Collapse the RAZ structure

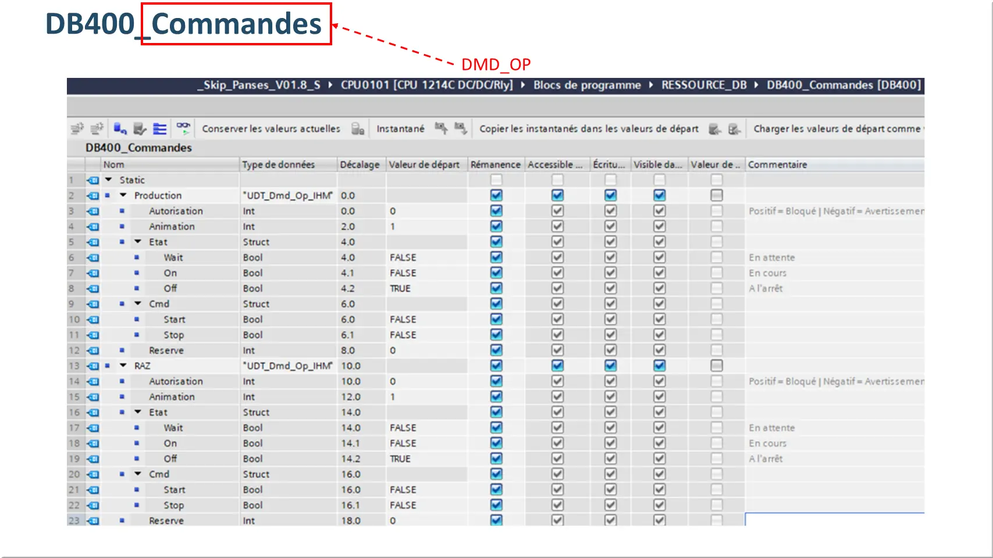(123, 366)
